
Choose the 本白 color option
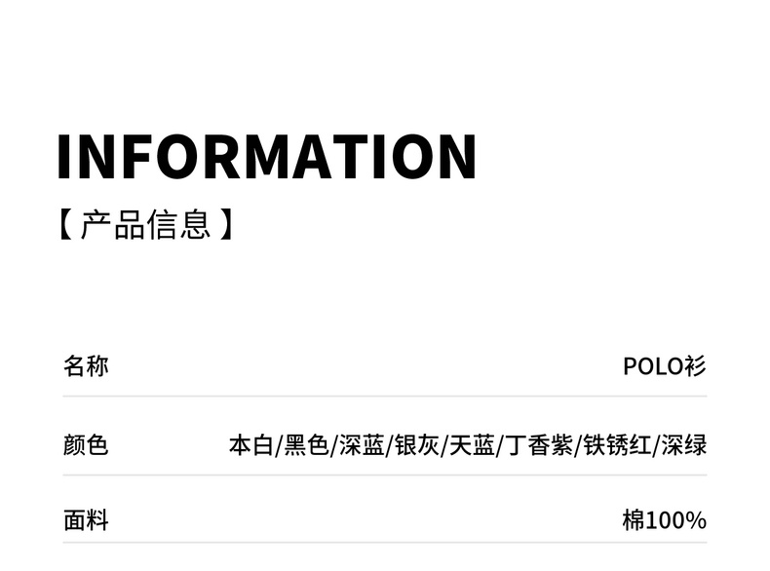tap(251, 446)
